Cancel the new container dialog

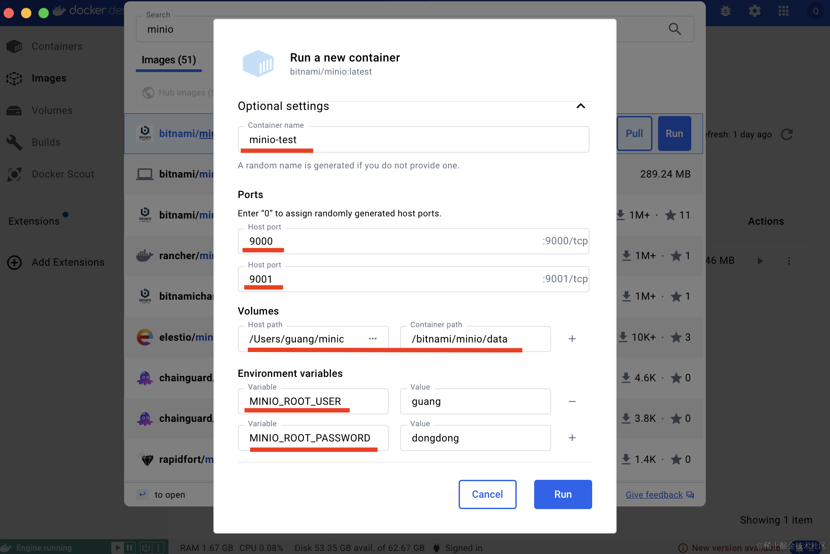pos(487,494)
